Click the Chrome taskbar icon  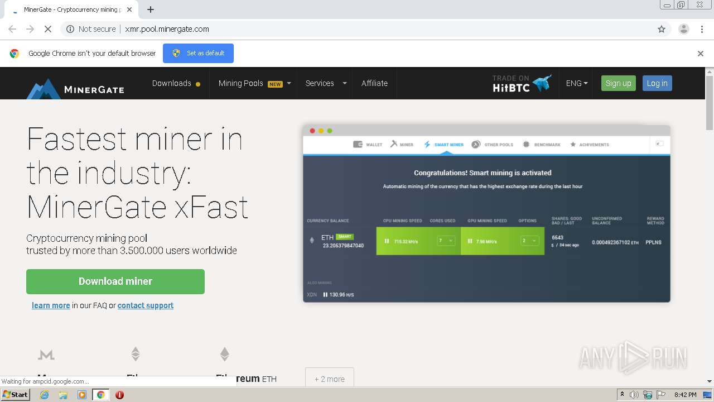click(x=101, y=395)
